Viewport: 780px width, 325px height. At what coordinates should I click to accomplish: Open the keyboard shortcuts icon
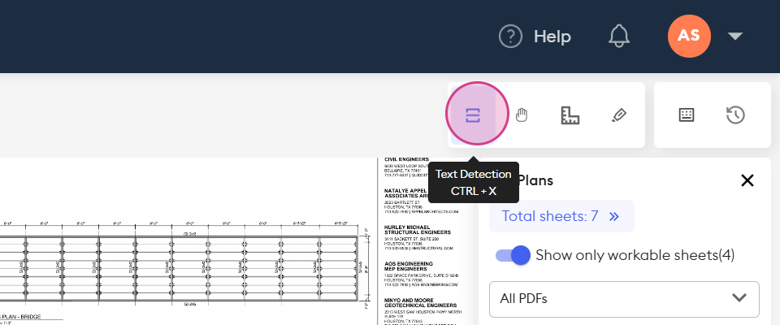coord(687,115)
